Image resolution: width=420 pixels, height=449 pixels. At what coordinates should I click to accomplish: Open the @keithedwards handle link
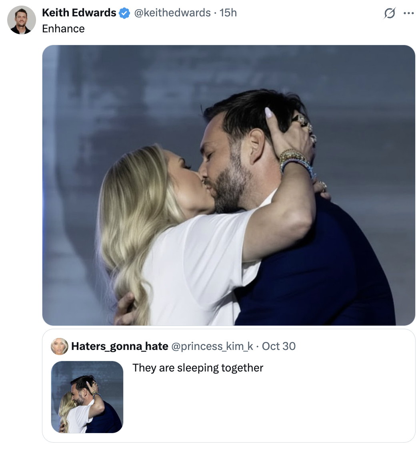click(x=172, y=13)
